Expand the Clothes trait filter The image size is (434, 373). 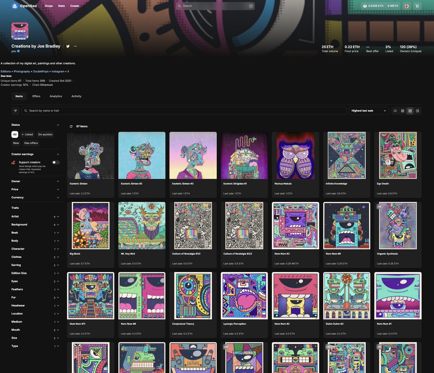[x=35, y=257]
